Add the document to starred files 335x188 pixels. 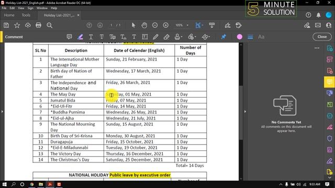pyautogui.click(x=17, y=26)
